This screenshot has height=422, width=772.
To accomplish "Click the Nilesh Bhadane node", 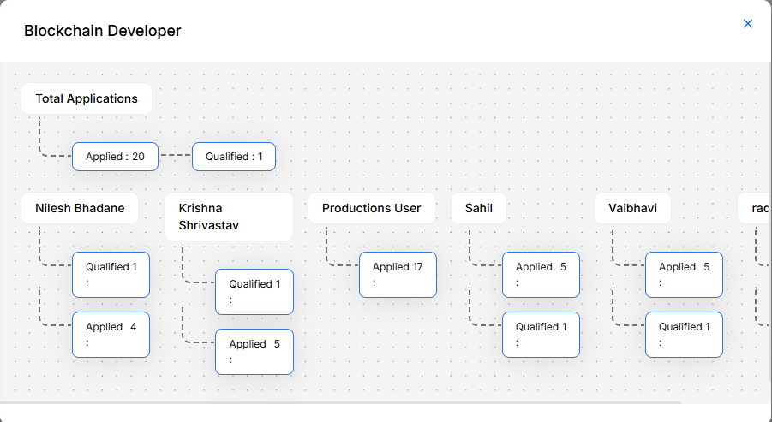I will coord(80,208).
